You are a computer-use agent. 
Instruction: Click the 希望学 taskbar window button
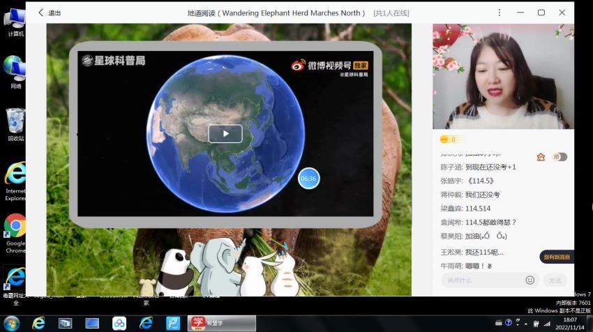(x=222, y=324)
